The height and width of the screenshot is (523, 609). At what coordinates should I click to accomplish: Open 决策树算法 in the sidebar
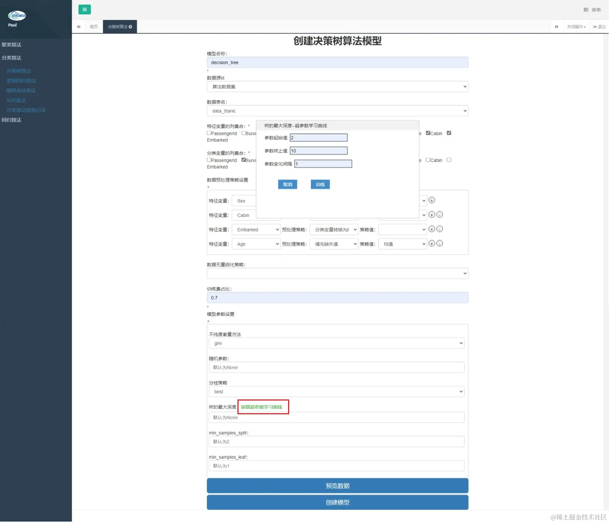click(19, 71)
